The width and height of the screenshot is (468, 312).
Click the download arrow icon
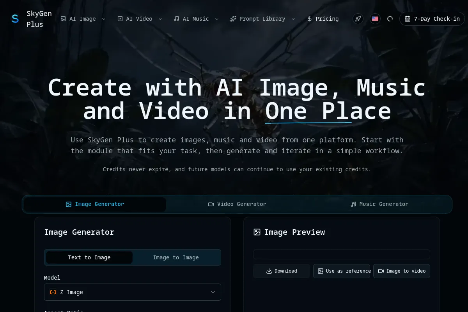(269, 271)
